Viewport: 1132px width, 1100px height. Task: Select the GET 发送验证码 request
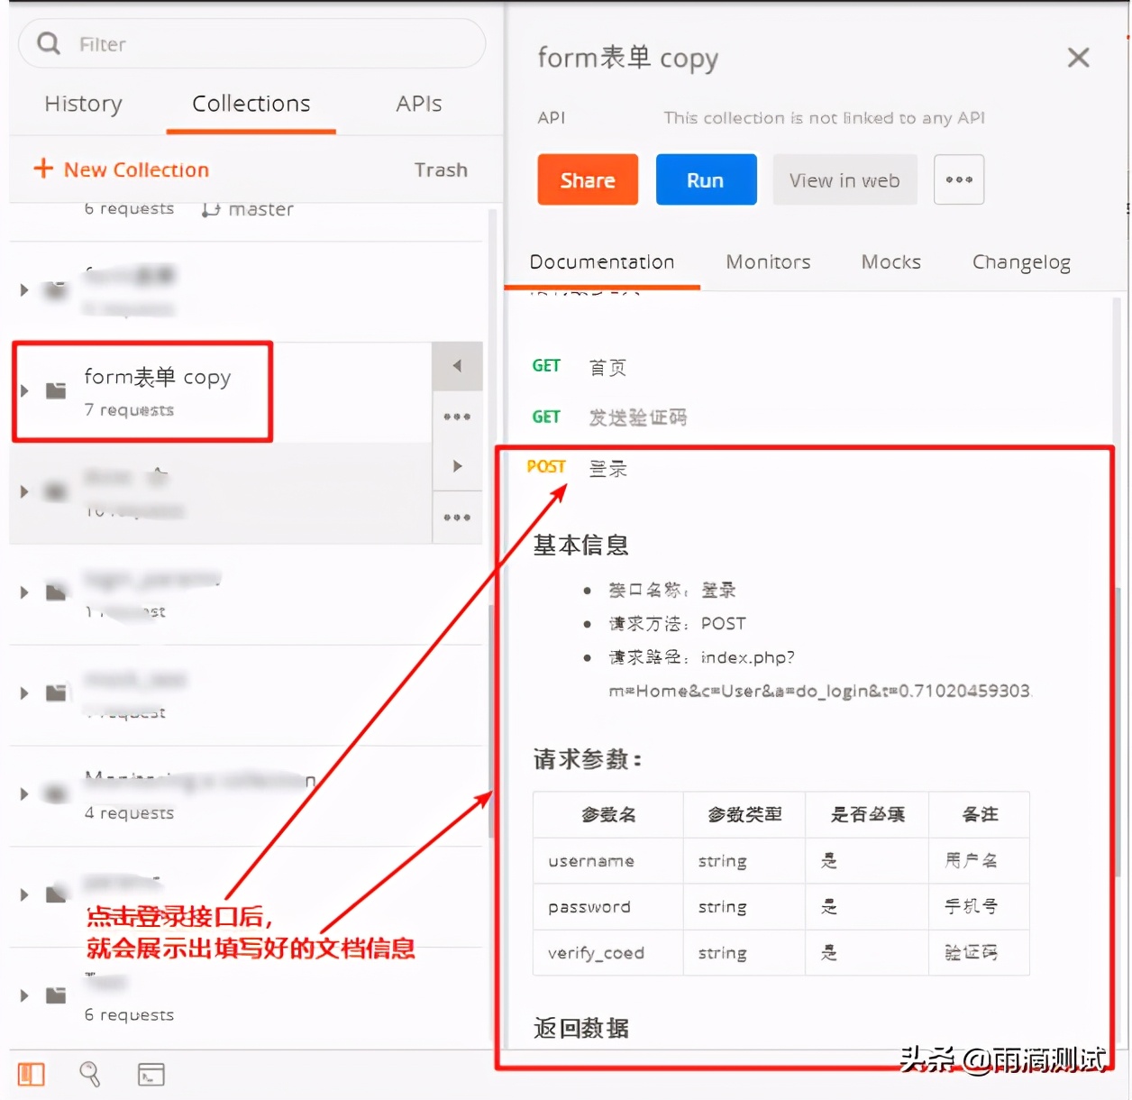click(636, 417)
